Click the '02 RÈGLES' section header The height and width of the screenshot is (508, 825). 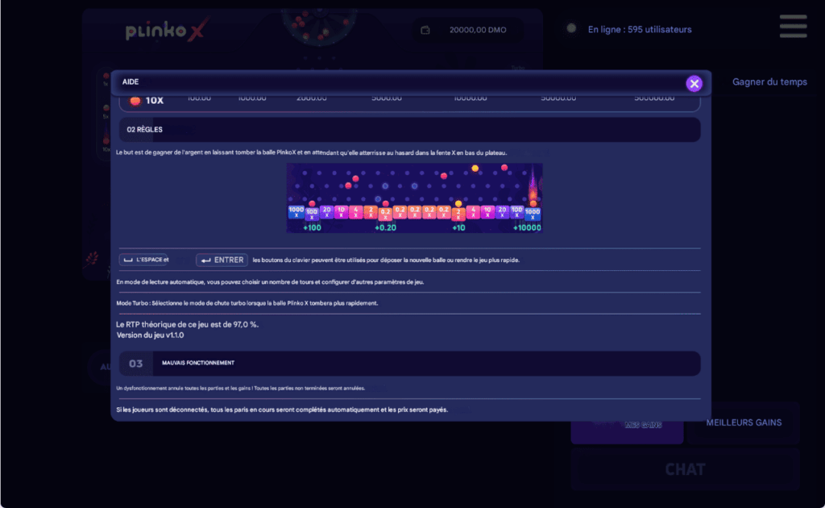point(409,130)
